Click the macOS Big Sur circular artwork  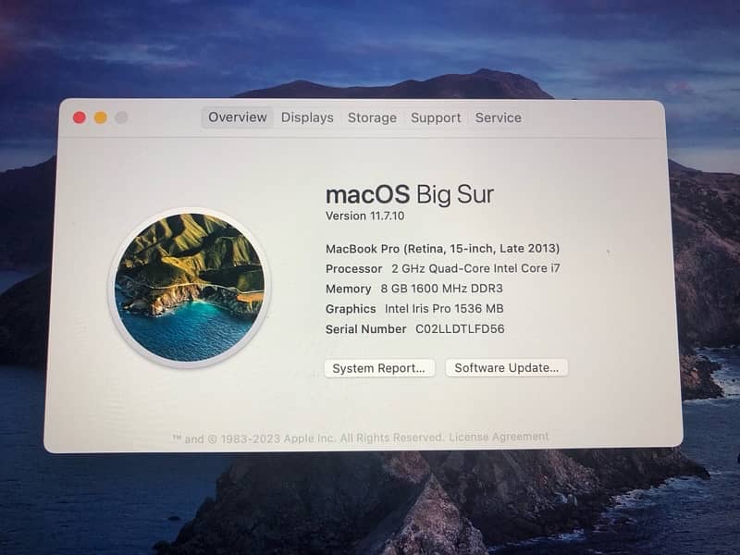pyautogui.click(x=190, y=288)
